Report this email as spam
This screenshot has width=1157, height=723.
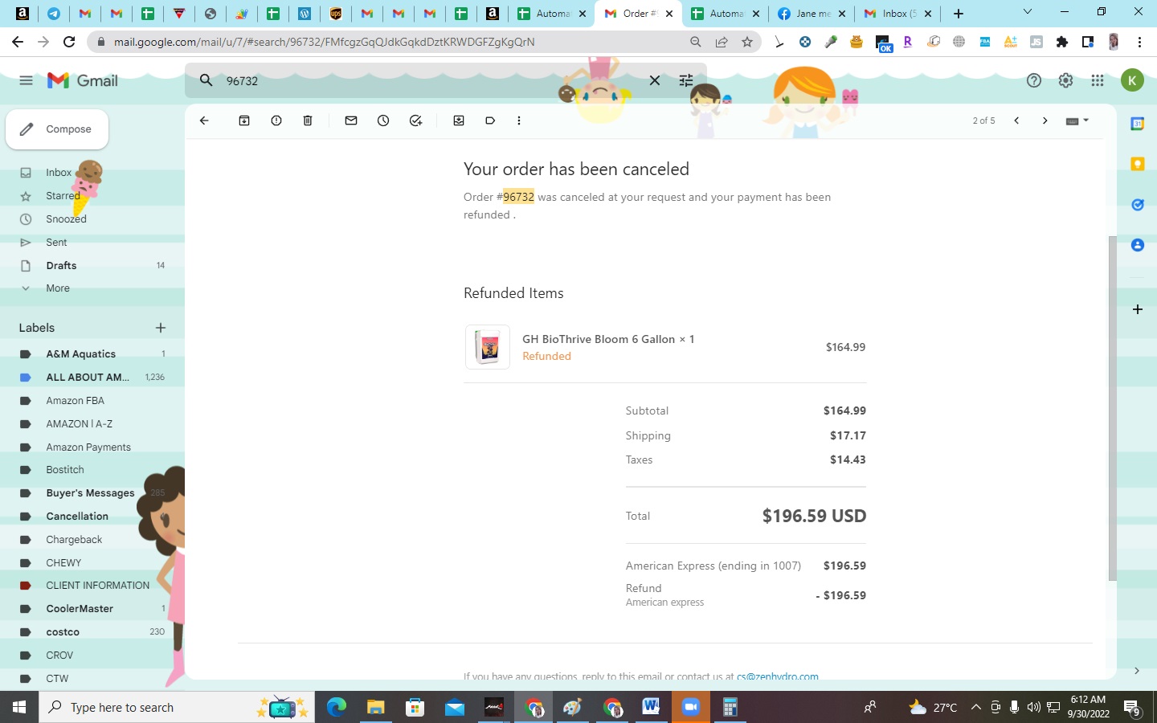[276, 120]
